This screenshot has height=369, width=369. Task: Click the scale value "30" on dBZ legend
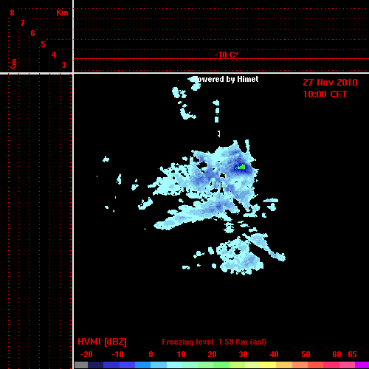click(x=243, y=354)
